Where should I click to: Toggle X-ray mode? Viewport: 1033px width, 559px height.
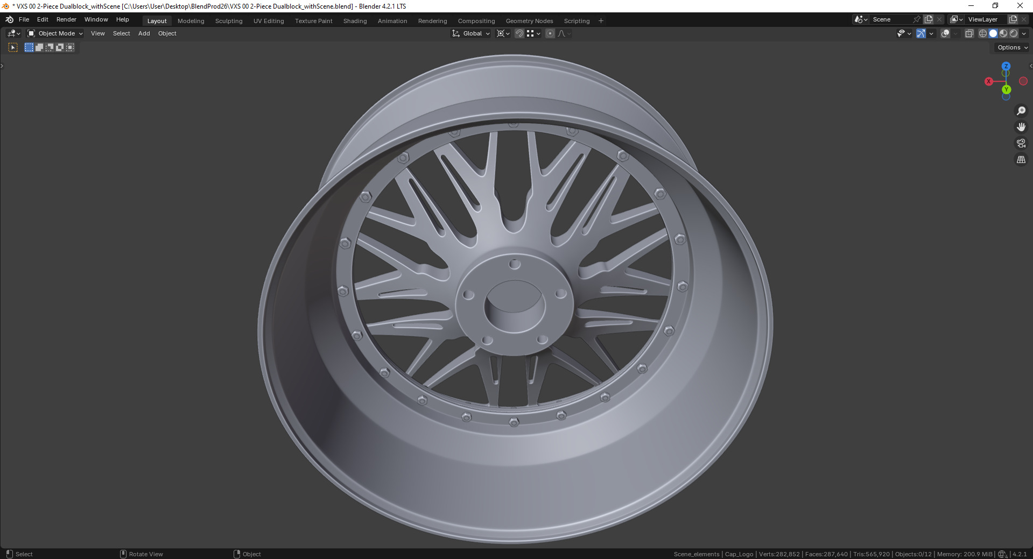point(969,33)
